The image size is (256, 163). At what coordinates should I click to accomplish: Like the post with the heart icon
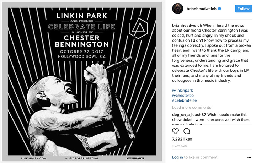(175, 131)
